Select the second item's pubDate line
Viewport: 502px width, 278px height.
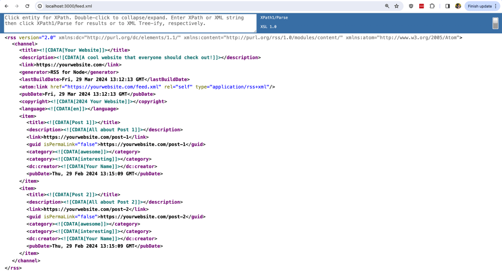[95, 246]
